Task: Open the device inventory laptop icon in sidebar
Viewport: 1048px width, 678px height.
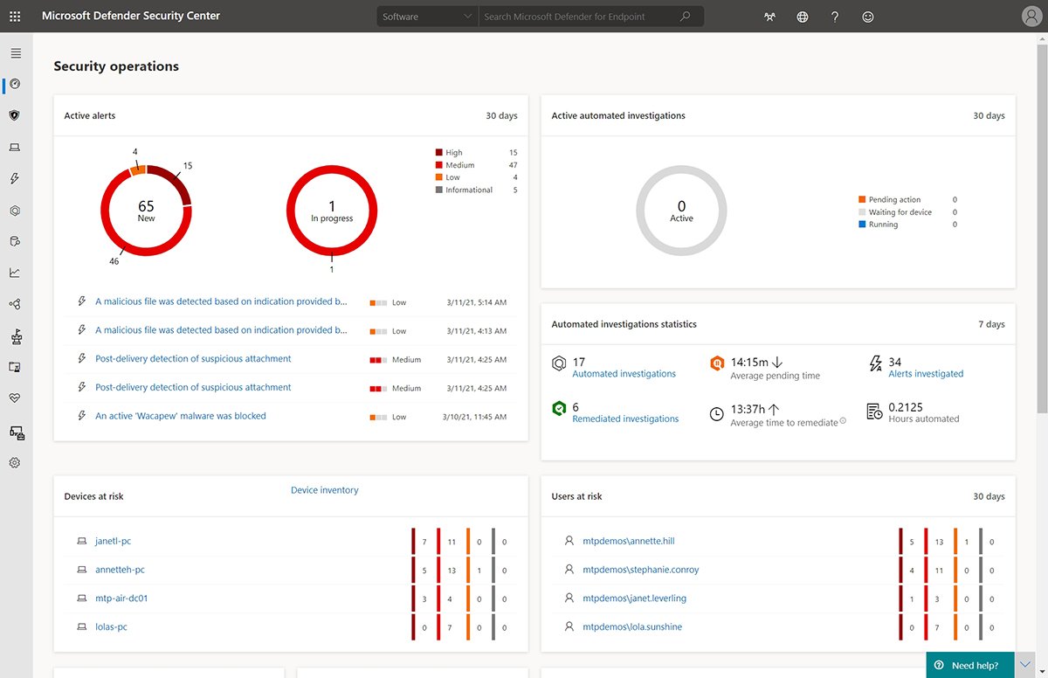Action: (15, 147)
